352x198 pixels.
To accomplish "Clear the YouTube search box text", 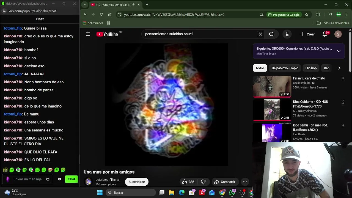I will click(260, 34).
